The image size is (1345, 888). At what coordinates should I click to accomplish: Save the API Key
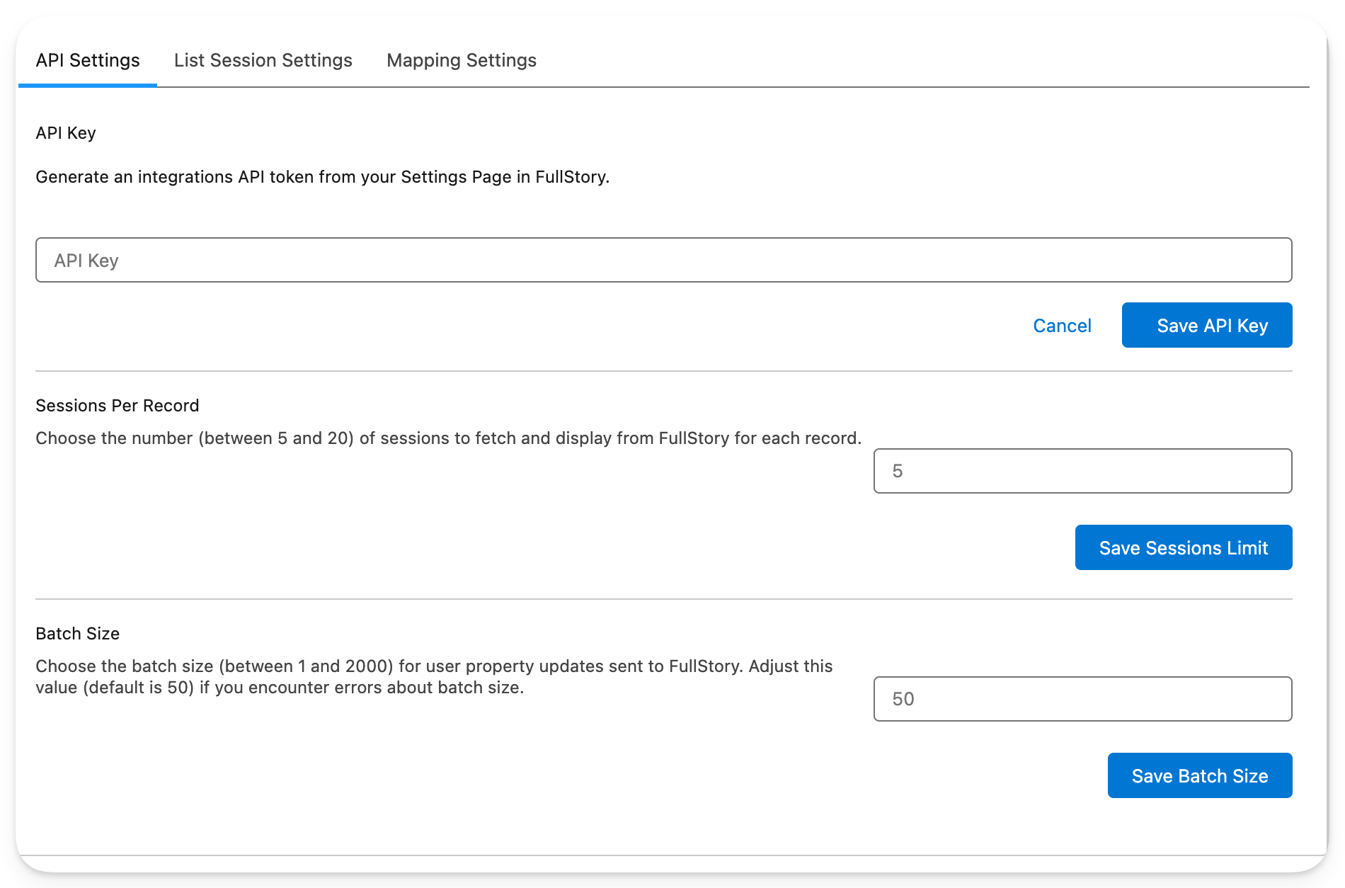[1207, 326]
